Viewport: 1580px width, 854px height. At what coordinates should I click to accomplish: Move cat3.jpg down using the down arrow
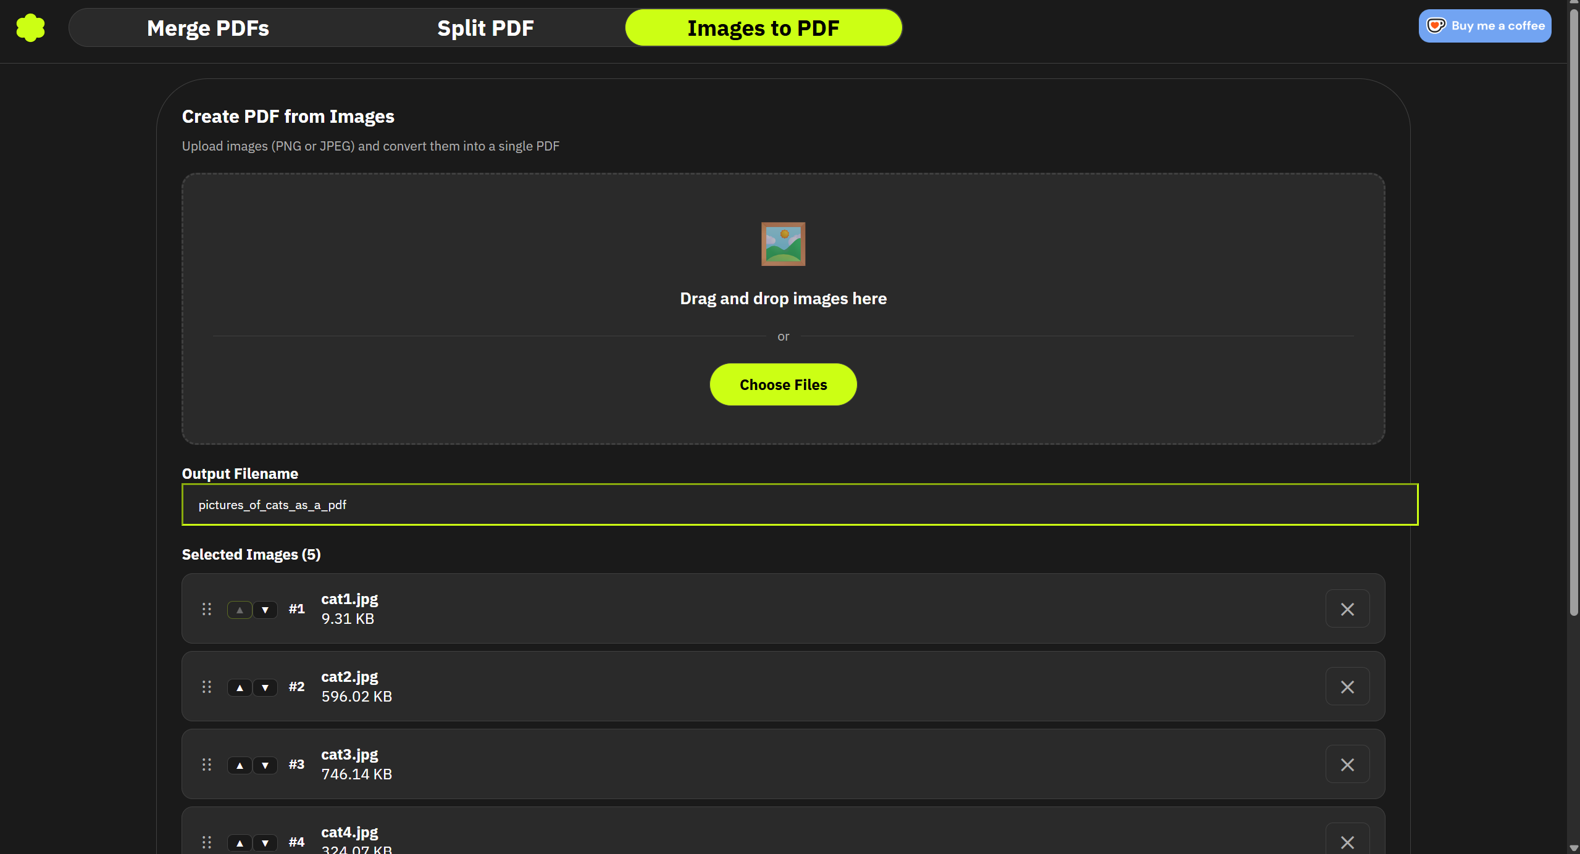click(x=265, y=765)
